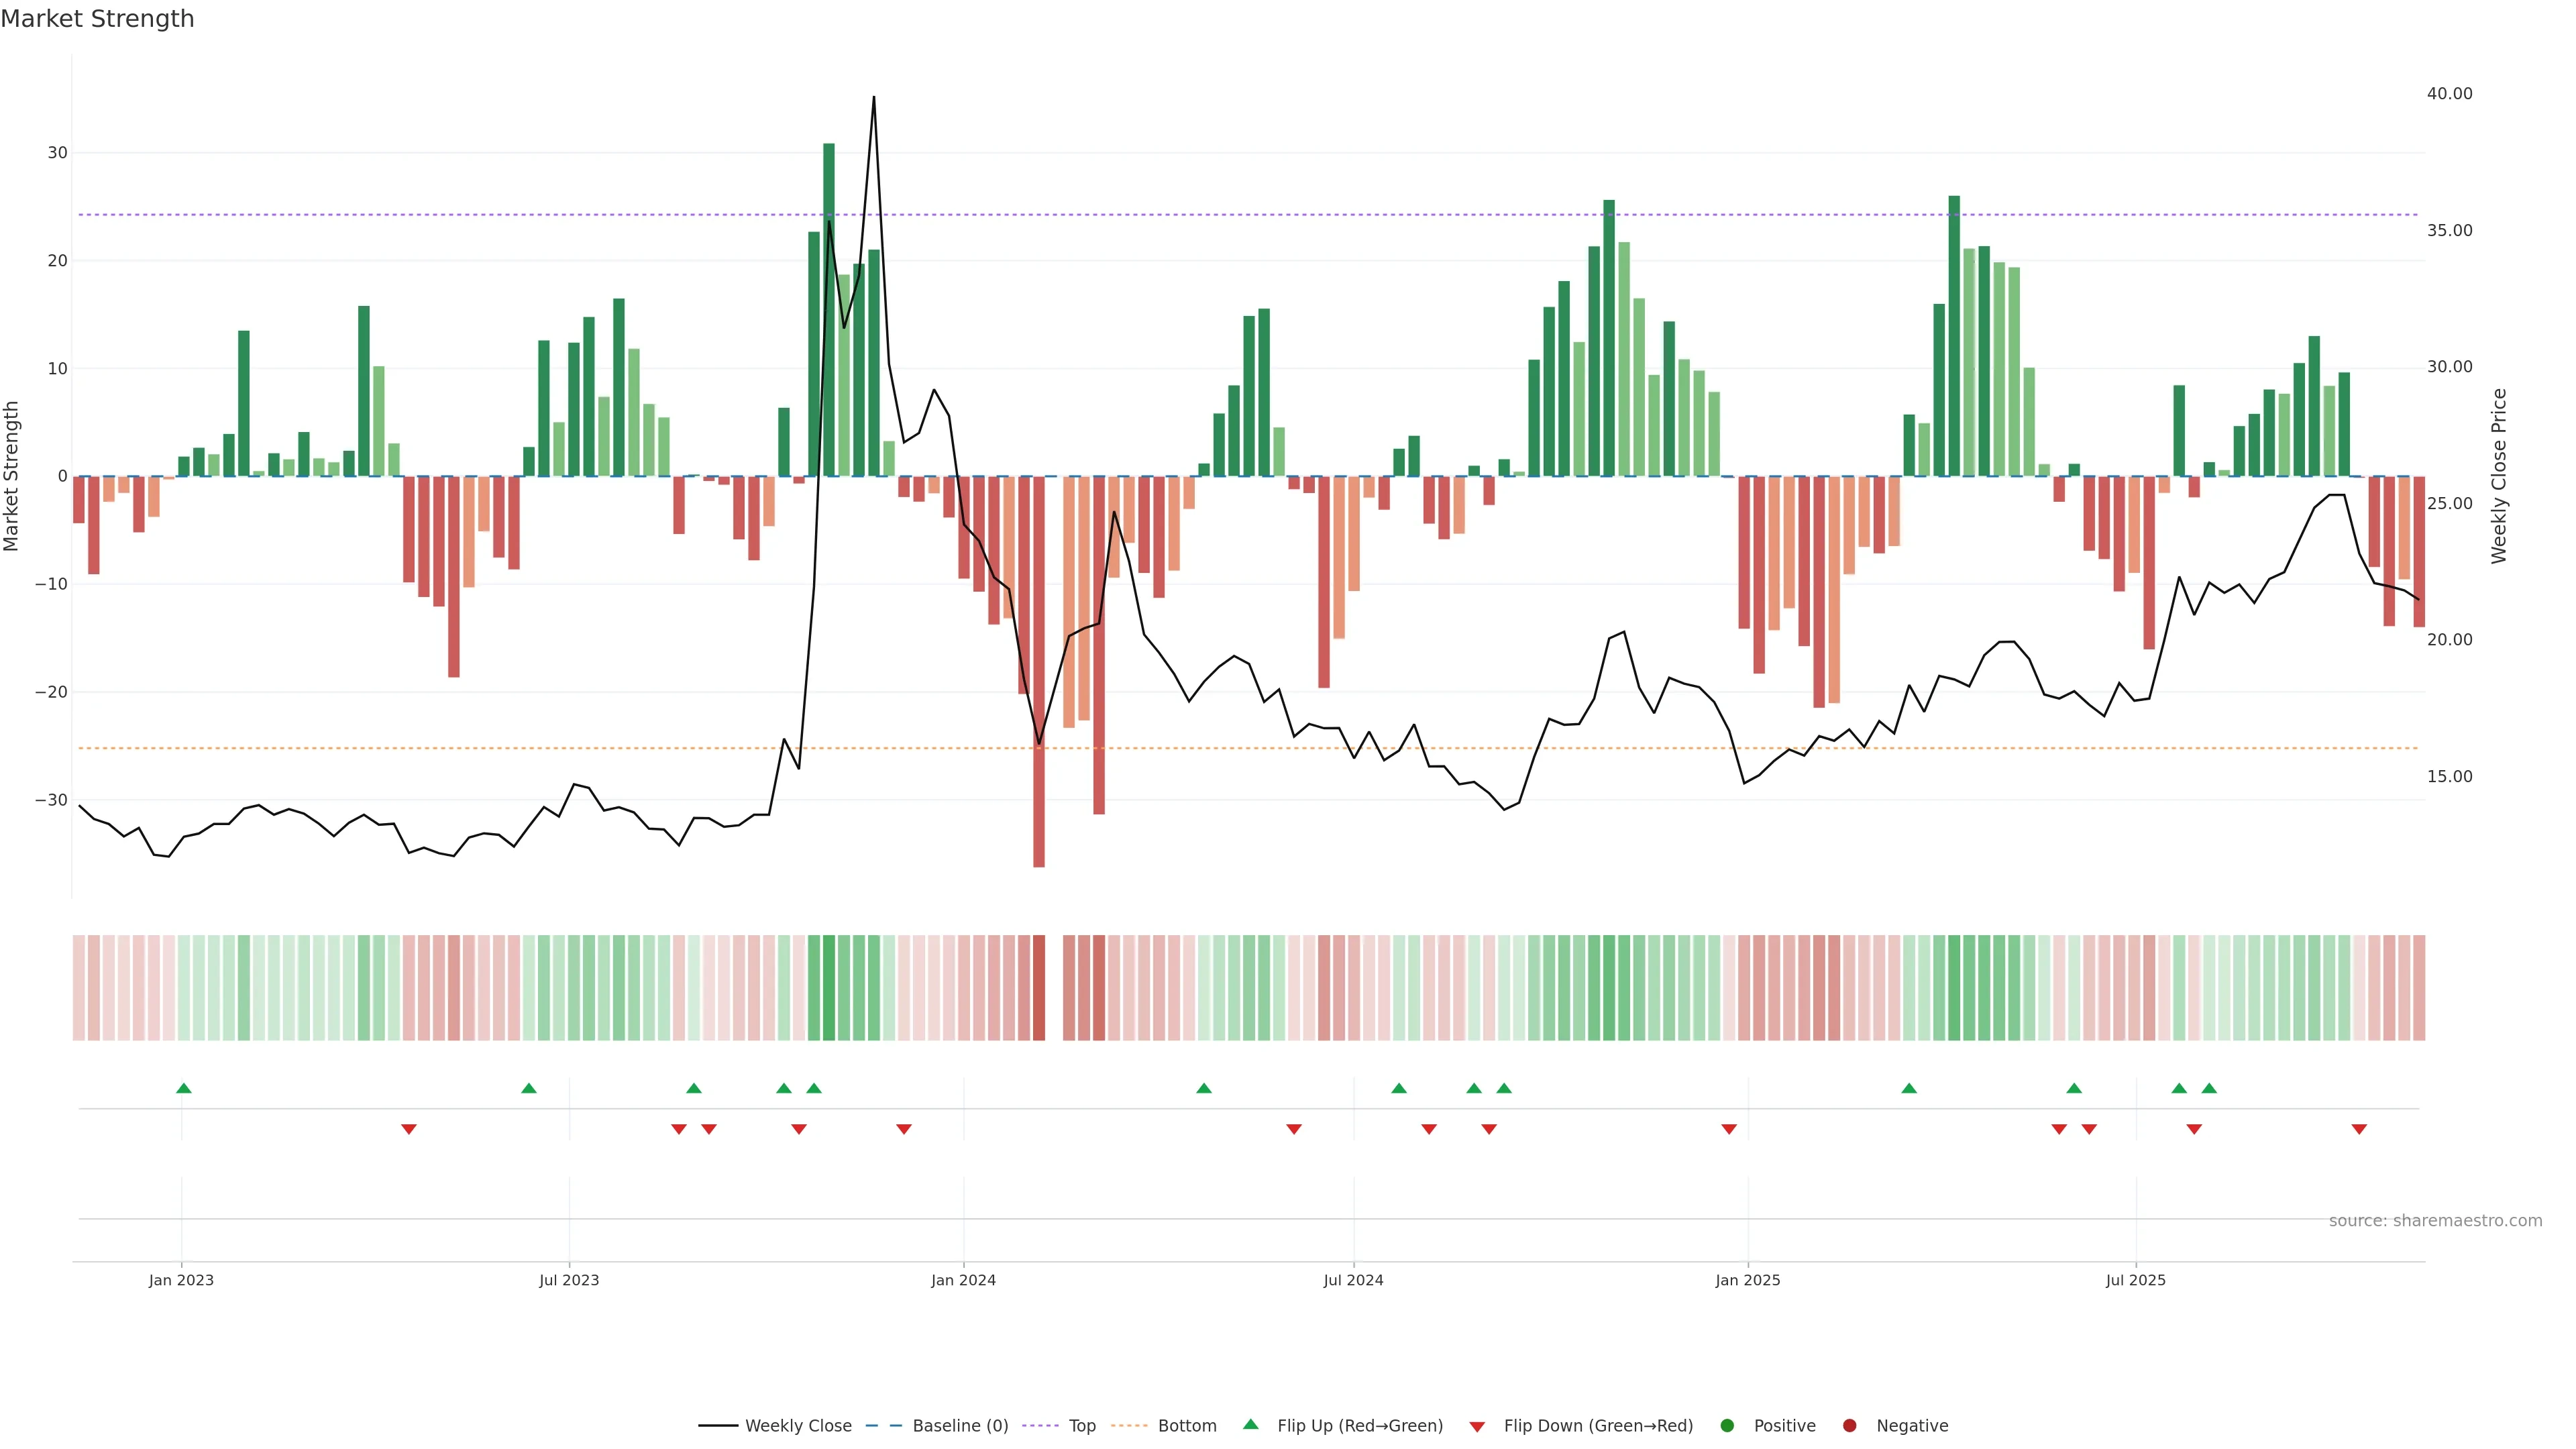Screen dimensions: 2576x1449
Task: Click the Flip Down red triangle legend icon
Action: point(1477,1427)
